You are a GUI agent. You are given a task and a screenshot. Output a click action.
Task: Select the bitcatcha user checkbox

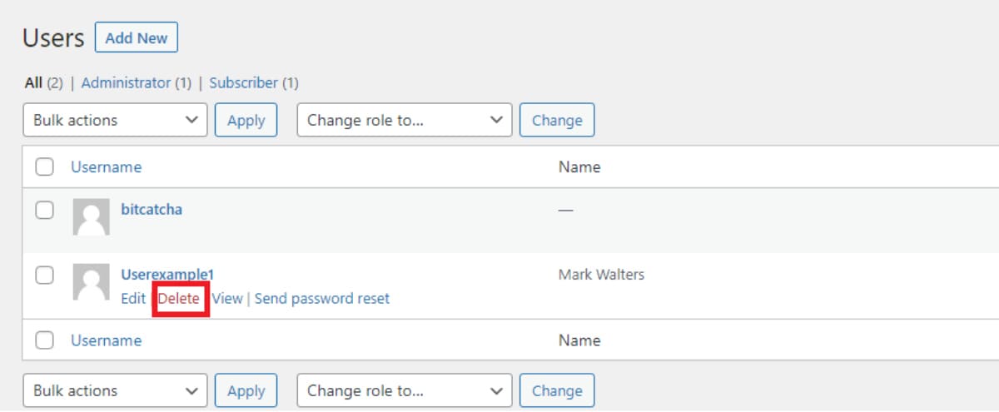(x=45, y=211)
